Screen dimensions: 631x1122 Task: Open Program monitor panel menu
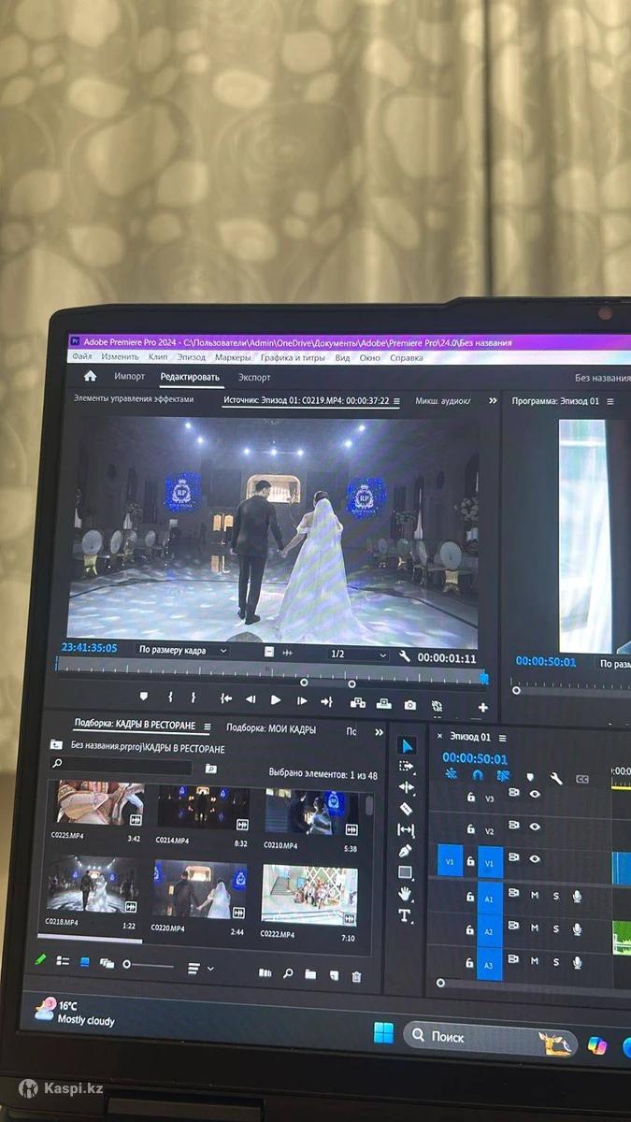(610, 401)
